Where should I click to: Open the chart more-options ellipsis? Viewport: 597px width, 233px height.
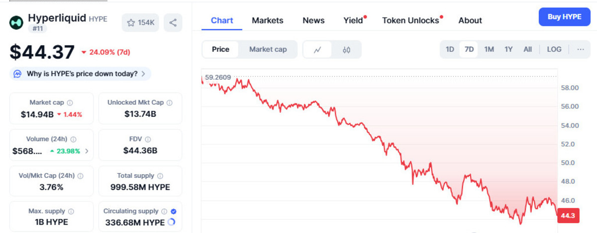coord(580,49)
